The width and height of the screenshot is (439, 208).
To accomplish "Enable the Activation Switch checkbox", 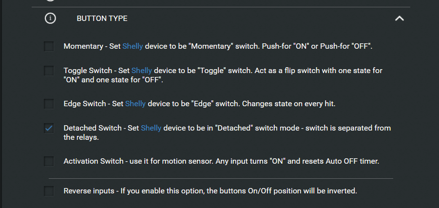I will (x=49, y=161).
